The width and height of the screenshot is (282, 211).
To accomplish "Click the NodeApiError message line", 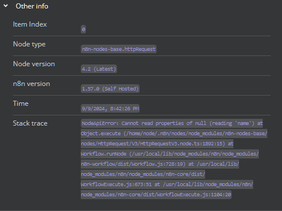I will pos(172,123).
